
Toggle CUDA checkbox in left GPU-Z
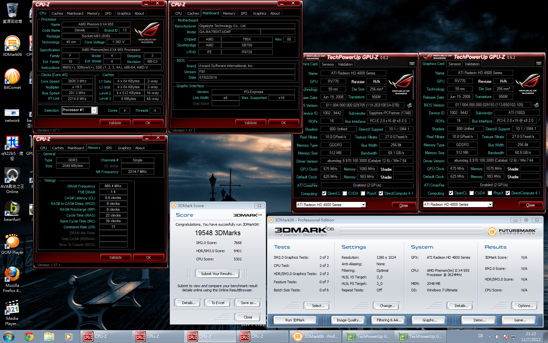tap(344, 193)
